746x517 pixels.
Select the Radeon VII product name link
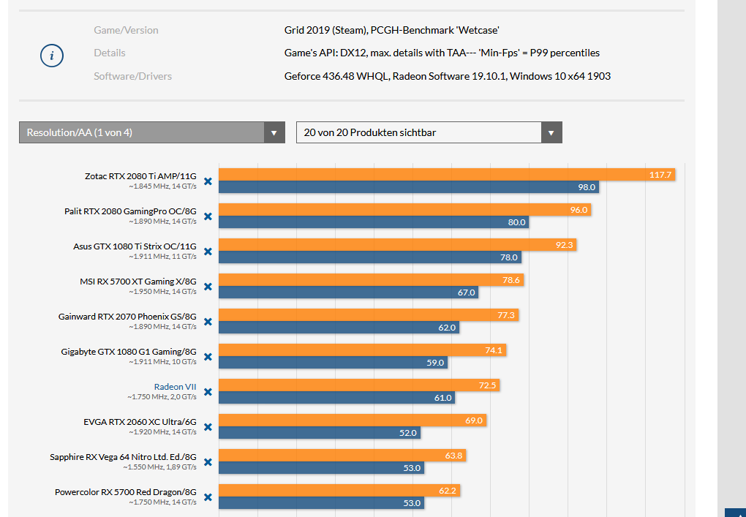(x=175, y=386)
